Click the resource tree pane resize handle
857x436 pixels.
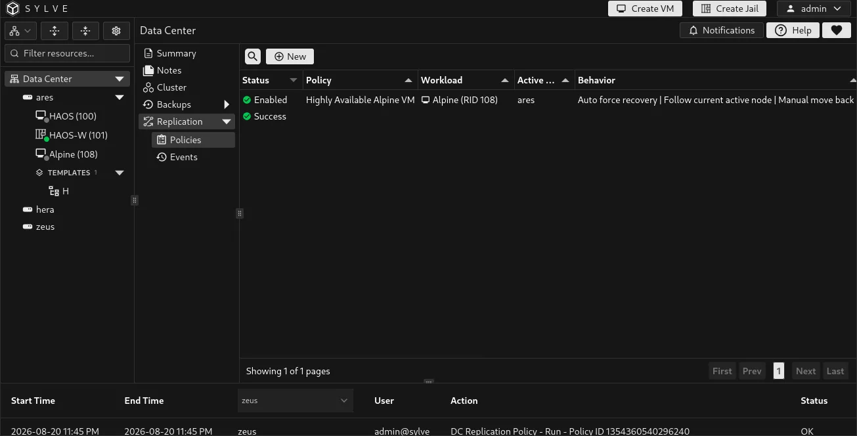click(134, 200)
